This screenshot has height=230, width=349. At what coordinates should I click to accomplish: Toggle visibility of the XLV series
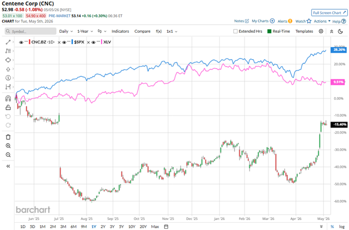point(94,42)
